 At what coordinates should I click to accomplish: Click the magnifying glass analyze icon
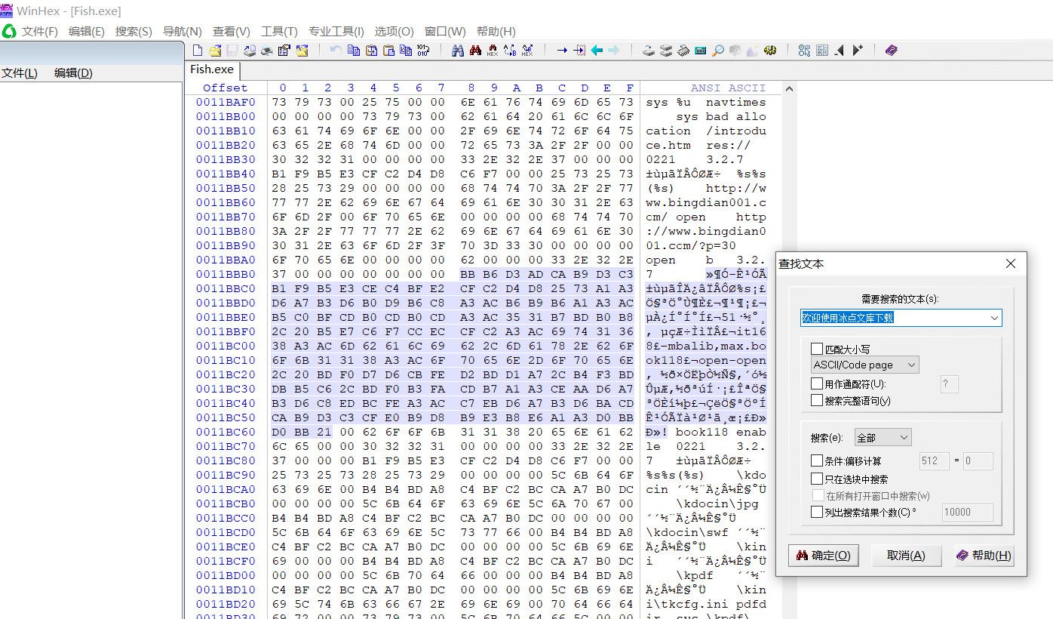(717, 51)
